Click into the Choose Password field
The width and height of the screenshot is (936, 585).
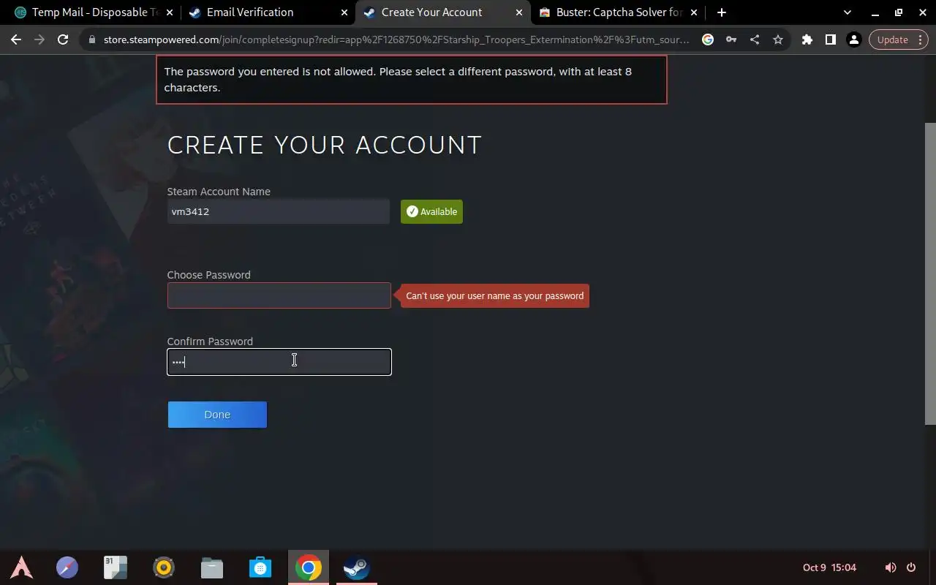point(279,295)
